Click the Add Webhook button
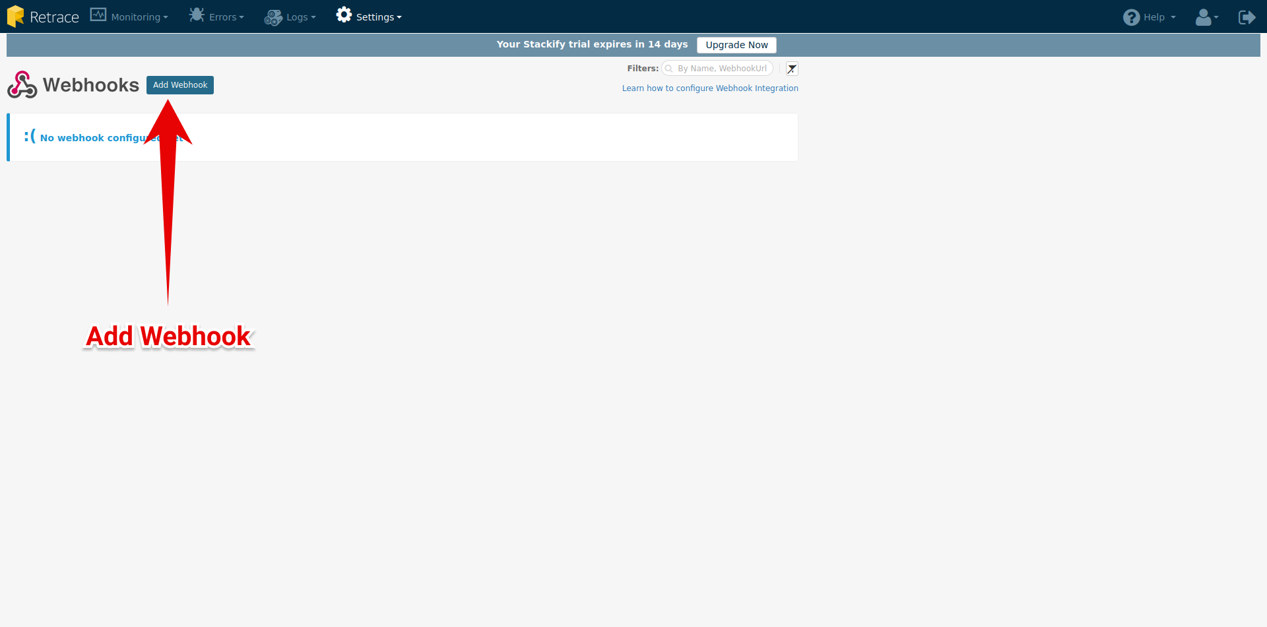The height and width of the screenshot is (627, 1267). point(180,85)
